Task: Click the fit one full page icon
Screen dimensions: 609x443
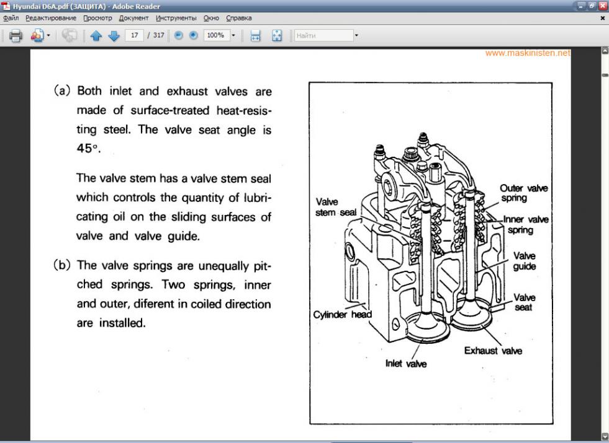Action: click(276, 36)
